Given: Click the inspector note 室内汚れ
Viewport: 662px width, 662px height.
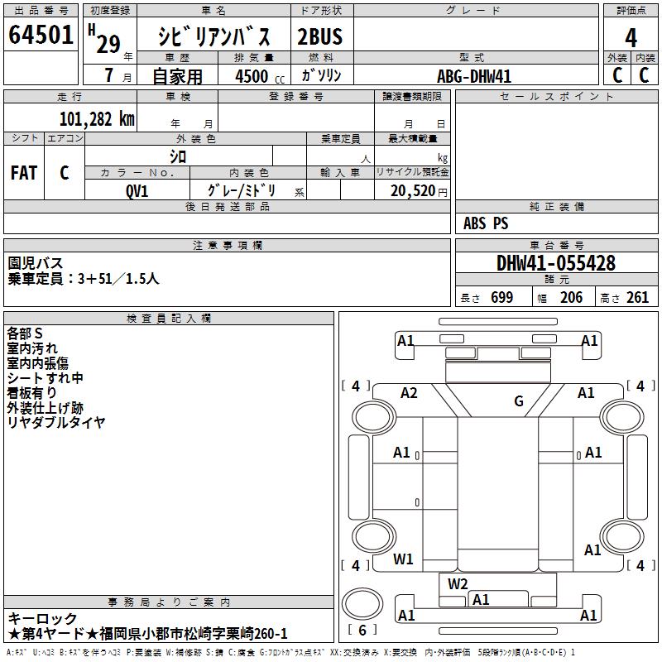Looking at the screenshot, I should tap(32, 348).
